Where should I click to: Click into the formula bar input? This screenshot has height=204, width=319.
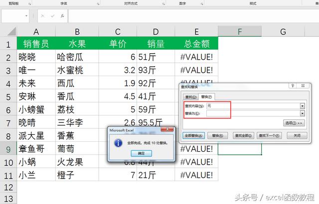193,16
